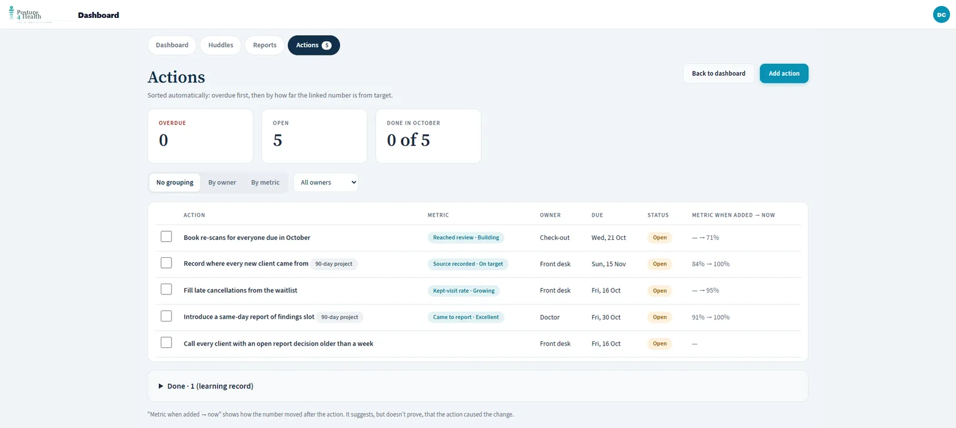Click the '— → 71%' metric change
This screenshot has width=956, height=428.
[705, 238]
